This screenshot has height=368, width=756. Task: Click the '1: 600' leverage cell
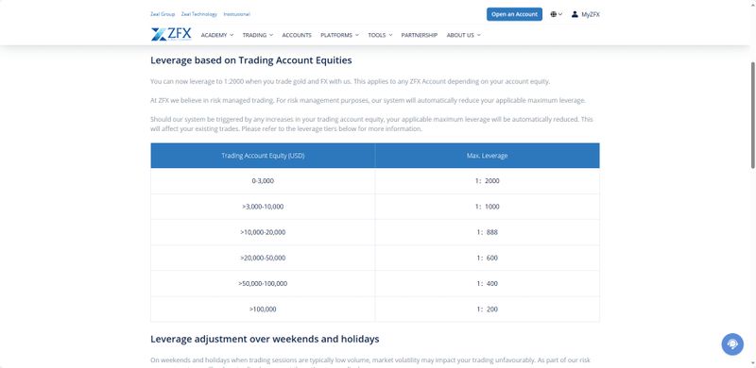(x=487, y=258)
